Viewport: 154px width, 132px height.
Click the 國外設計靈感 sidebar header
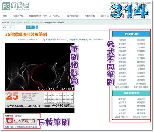(131, 93)
